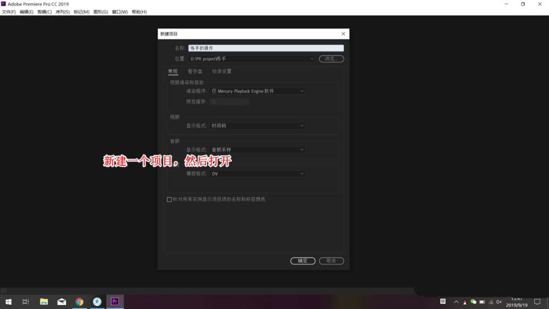Open the 剪辑(C) menu
This screenshot has height=309, width=549.
pos(44,12)
